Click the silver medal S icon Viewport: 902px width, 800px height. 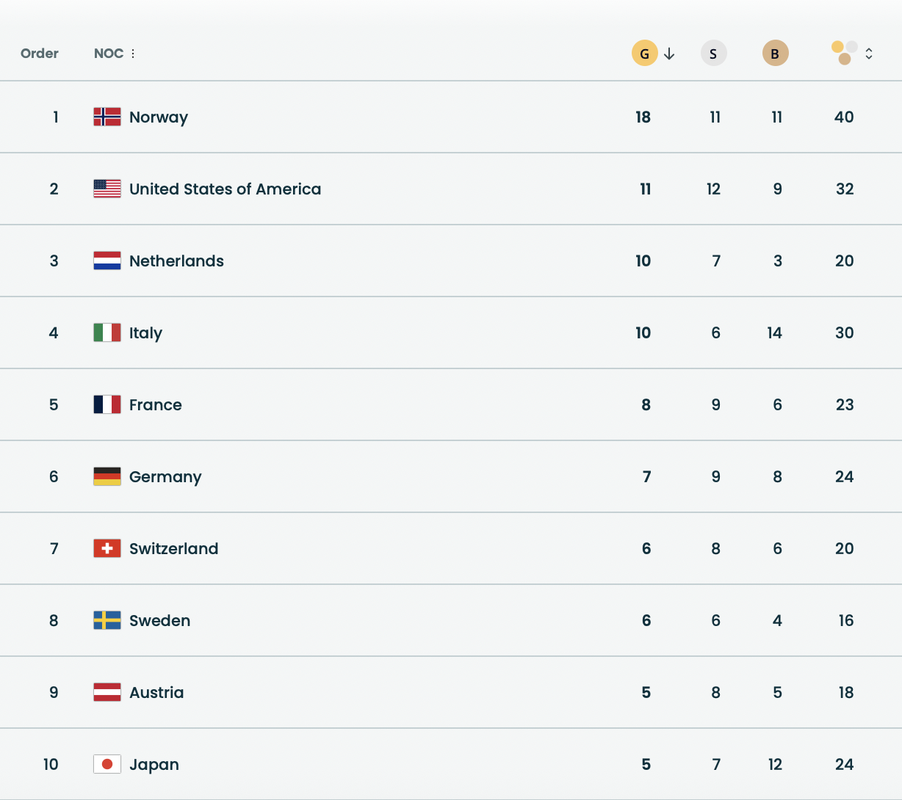pyautogui.click(x=713, y=54)
